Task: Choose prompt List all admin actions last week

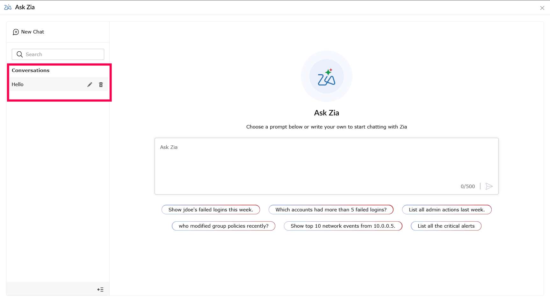Action: coord(447,209)
